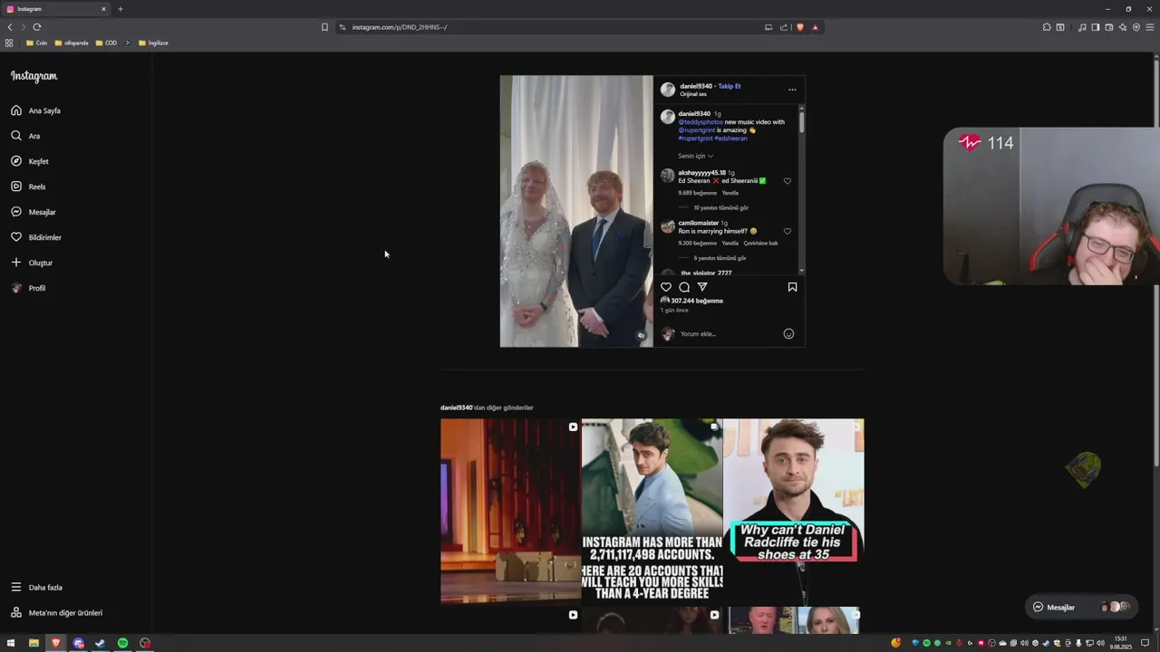Open the browser apps grid icon
1160x652 pixels.
point(9,43)
